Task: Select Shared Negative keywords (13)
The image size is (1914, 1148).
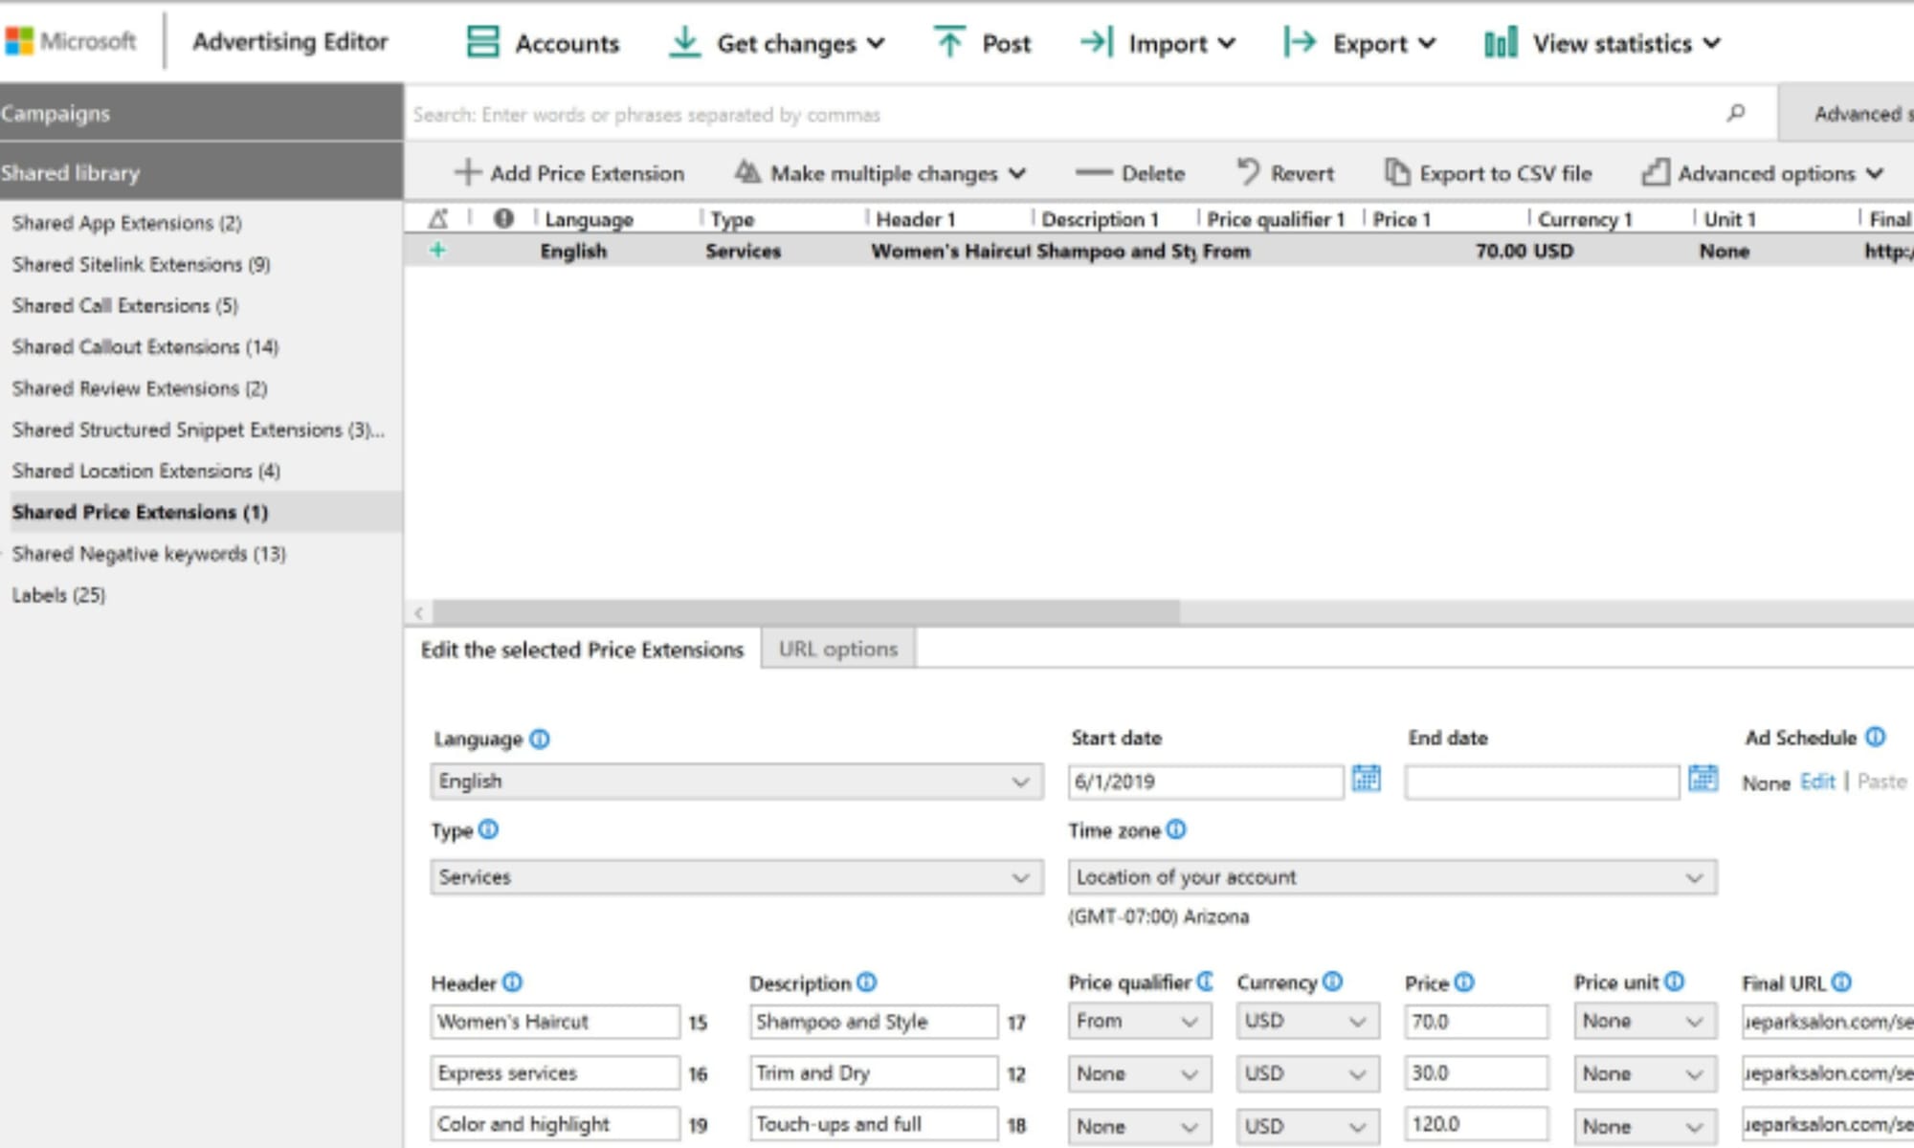Action: click(x=149, y=554)
